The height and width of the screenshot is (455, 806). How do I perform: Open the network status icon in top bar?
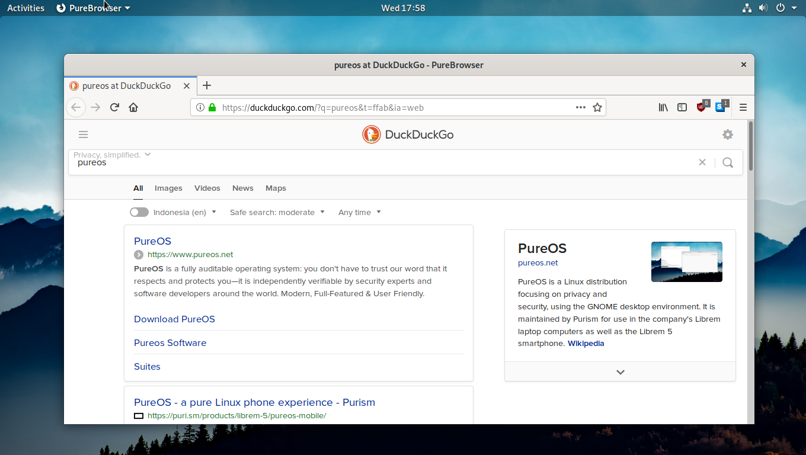(747, 8)
